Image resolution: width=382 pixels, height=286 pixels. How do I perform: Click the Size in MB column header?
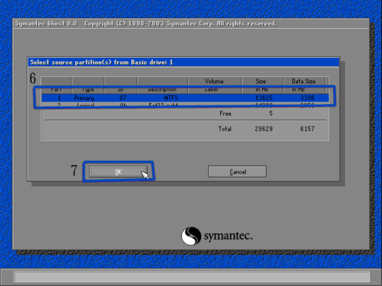262,85
